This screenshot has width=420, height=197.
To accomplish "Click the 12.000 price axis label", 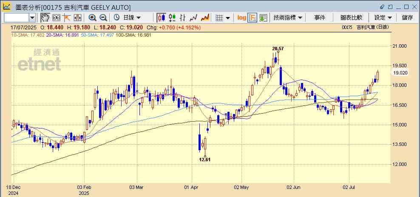I will [400, 164].
